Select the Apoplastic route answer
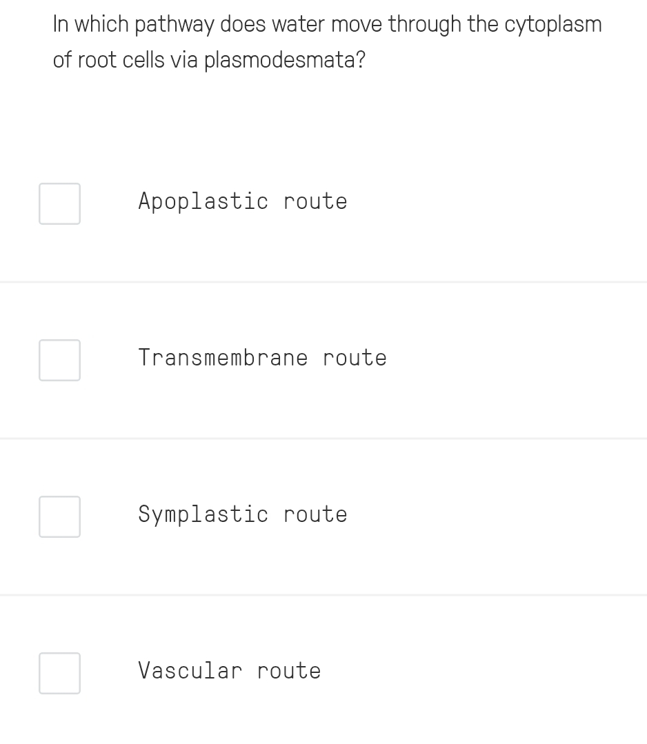 click(242, 201)
